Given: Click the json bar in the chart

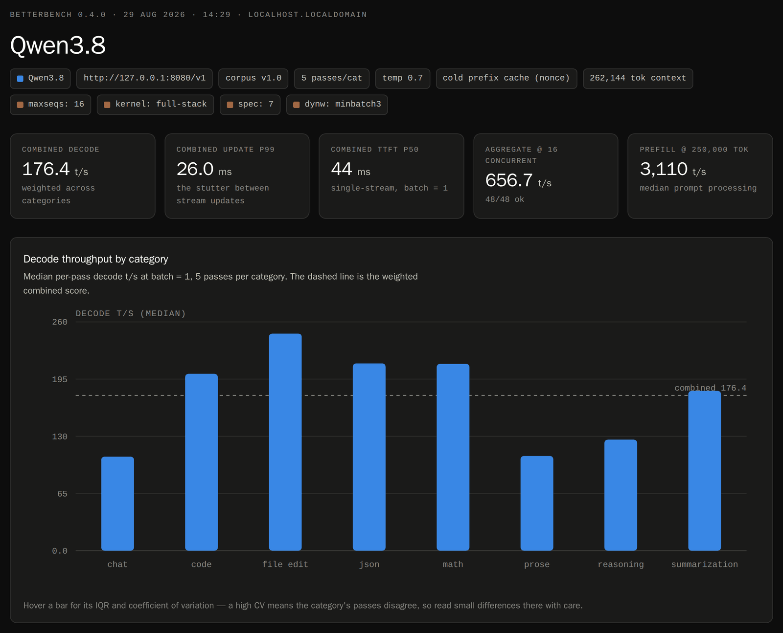Looking at the screenshot, I should click(x=369, y=457).
